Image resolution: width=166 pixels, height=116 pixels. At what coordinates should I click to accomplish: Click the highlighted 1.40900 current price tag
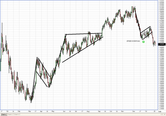pos(161,44)
